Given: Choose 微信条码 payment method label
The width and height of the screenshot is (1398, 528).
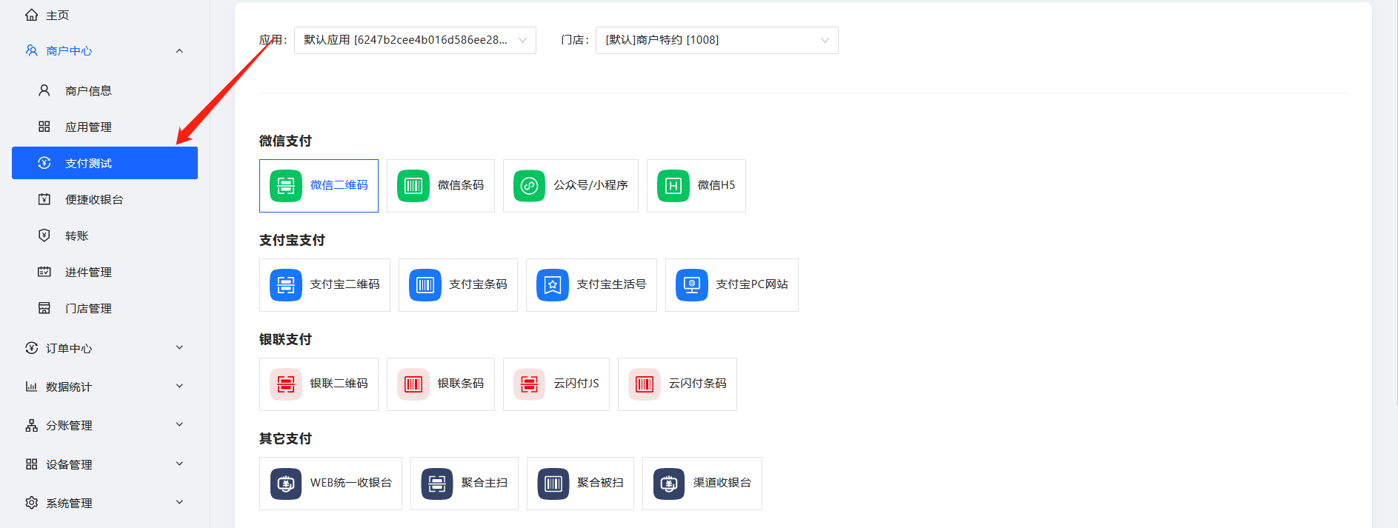Looking at the screenshot, I should tap(461, 185).
